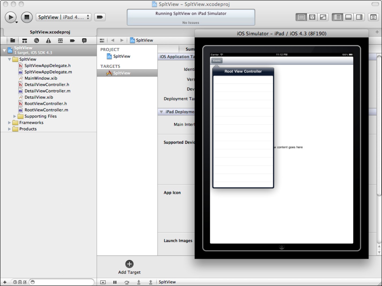Expand the Products folder

tap(9, 129)
